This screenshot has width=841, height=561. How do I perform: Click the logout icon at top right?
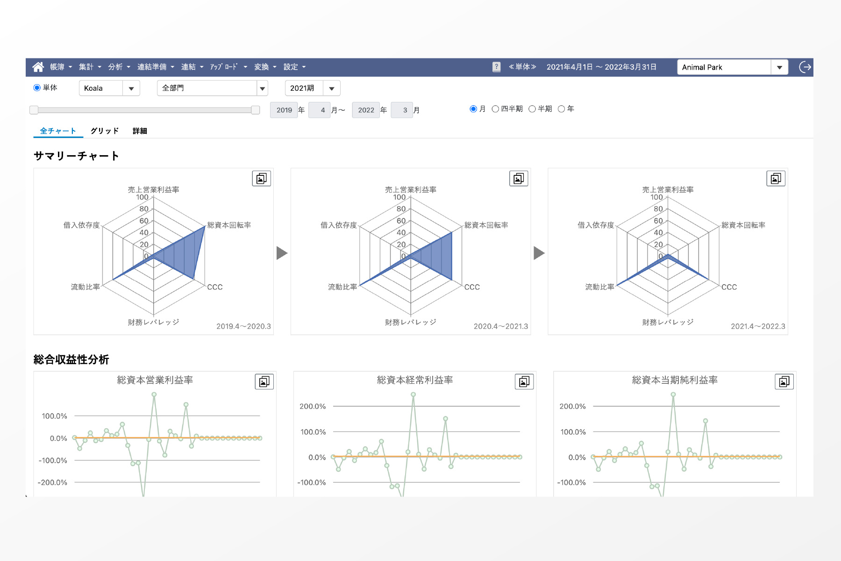tap(805, 67)
